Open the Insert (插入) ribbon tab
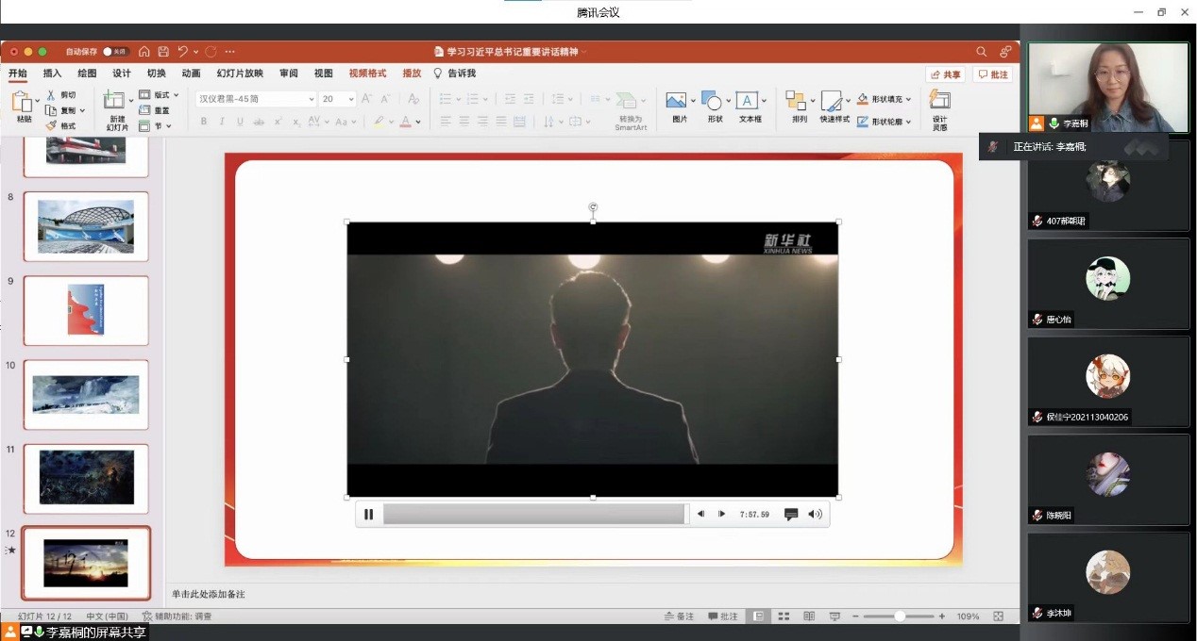This screenshot has height=641, width=1197. (52, 74)
